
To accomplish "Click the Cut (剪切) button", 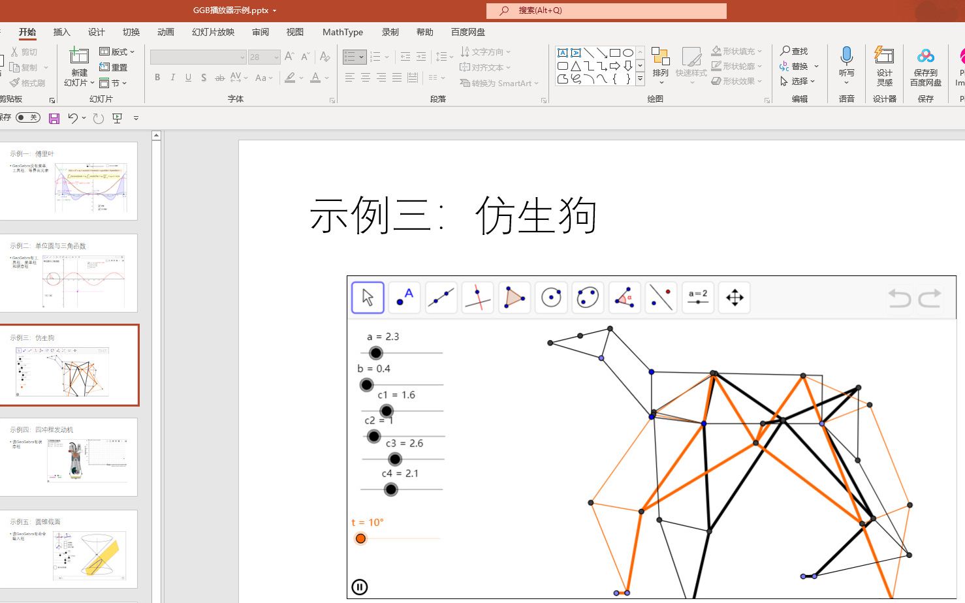I will pos(24,52).
